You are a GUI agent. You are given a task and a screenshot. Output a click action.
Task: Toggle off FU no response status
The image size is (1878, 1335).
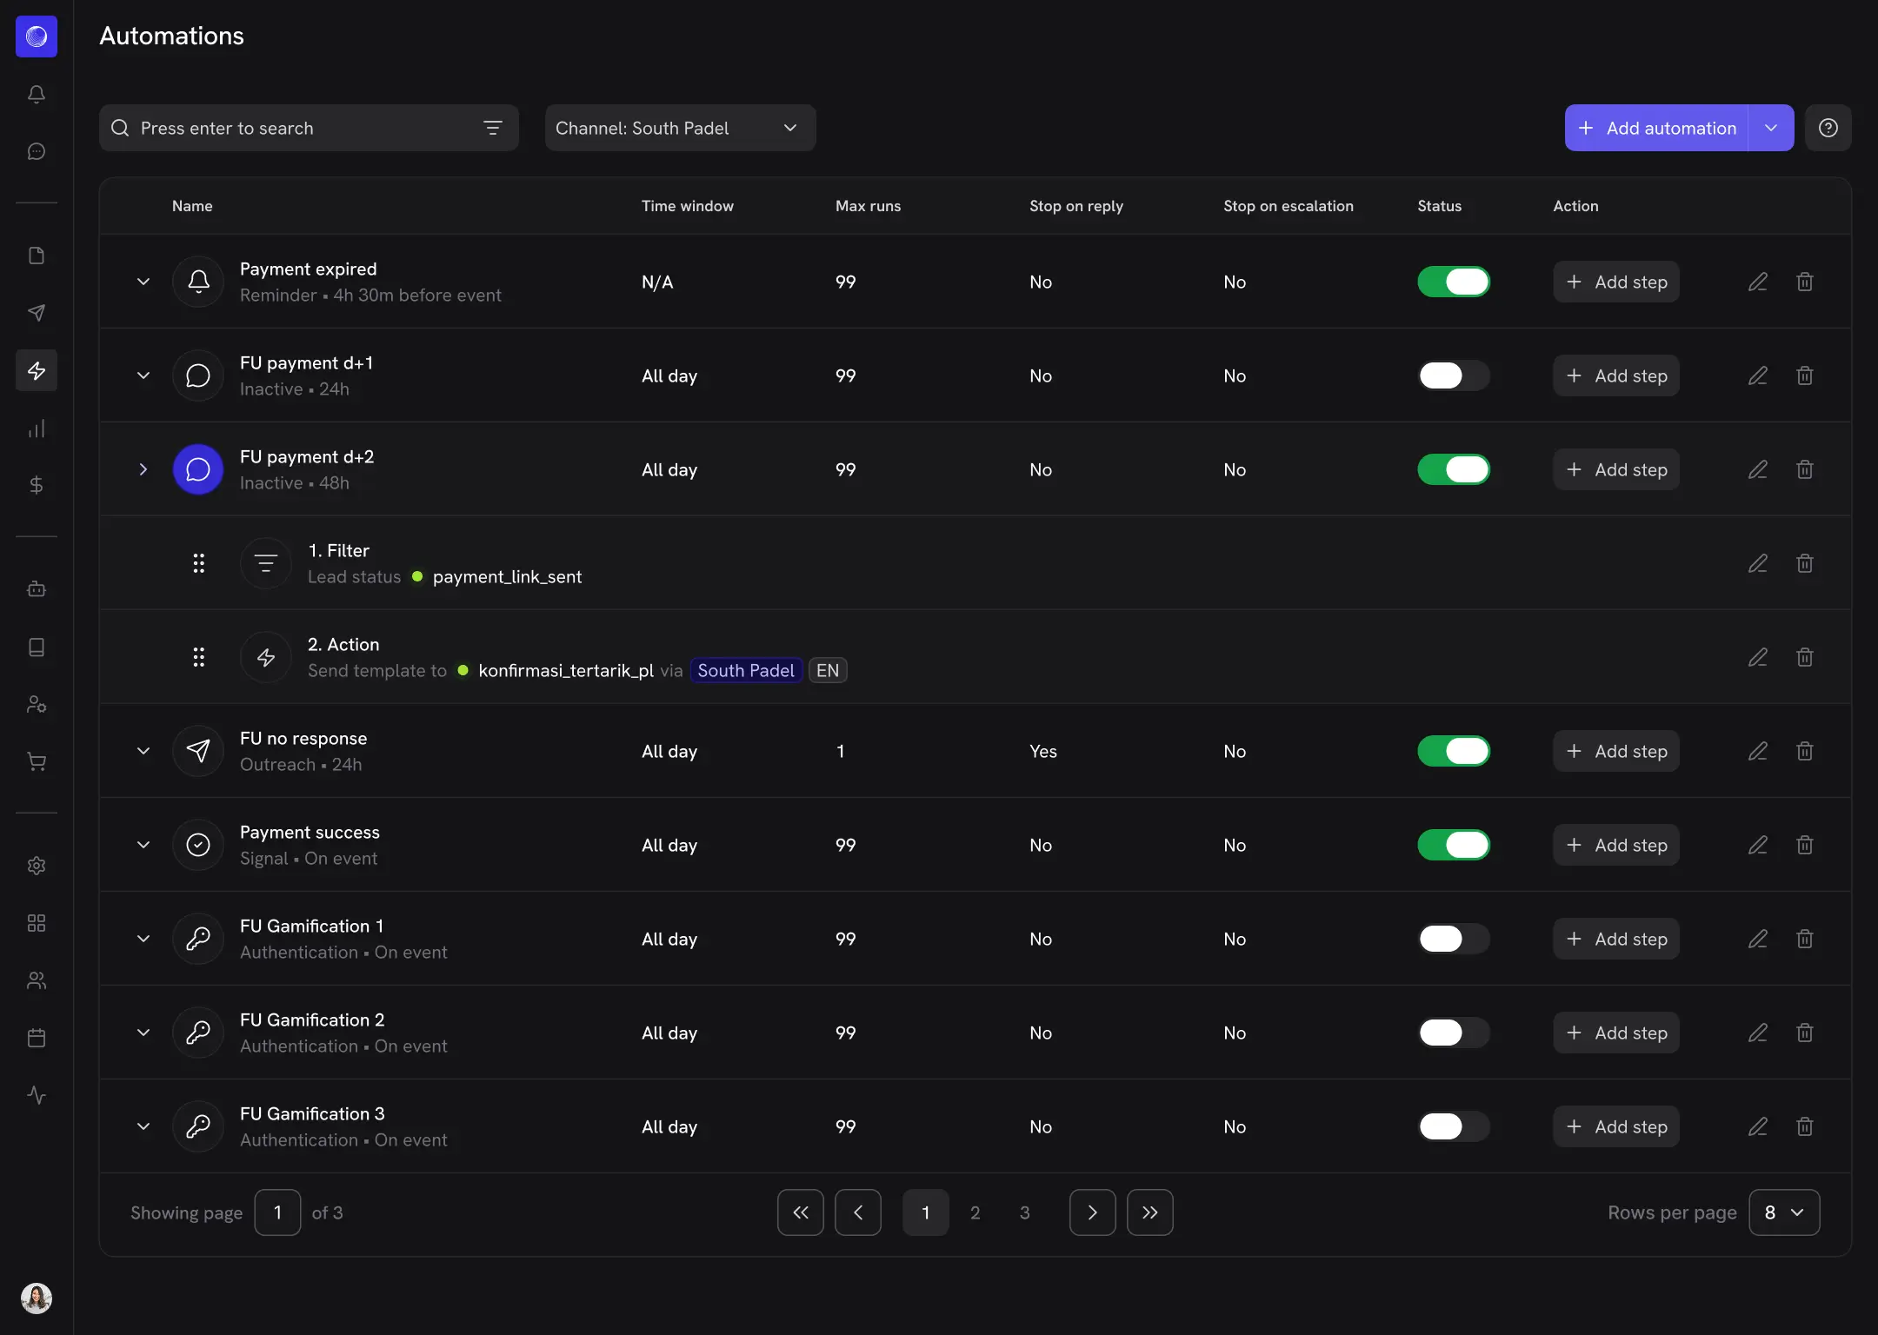point(1454,751)
